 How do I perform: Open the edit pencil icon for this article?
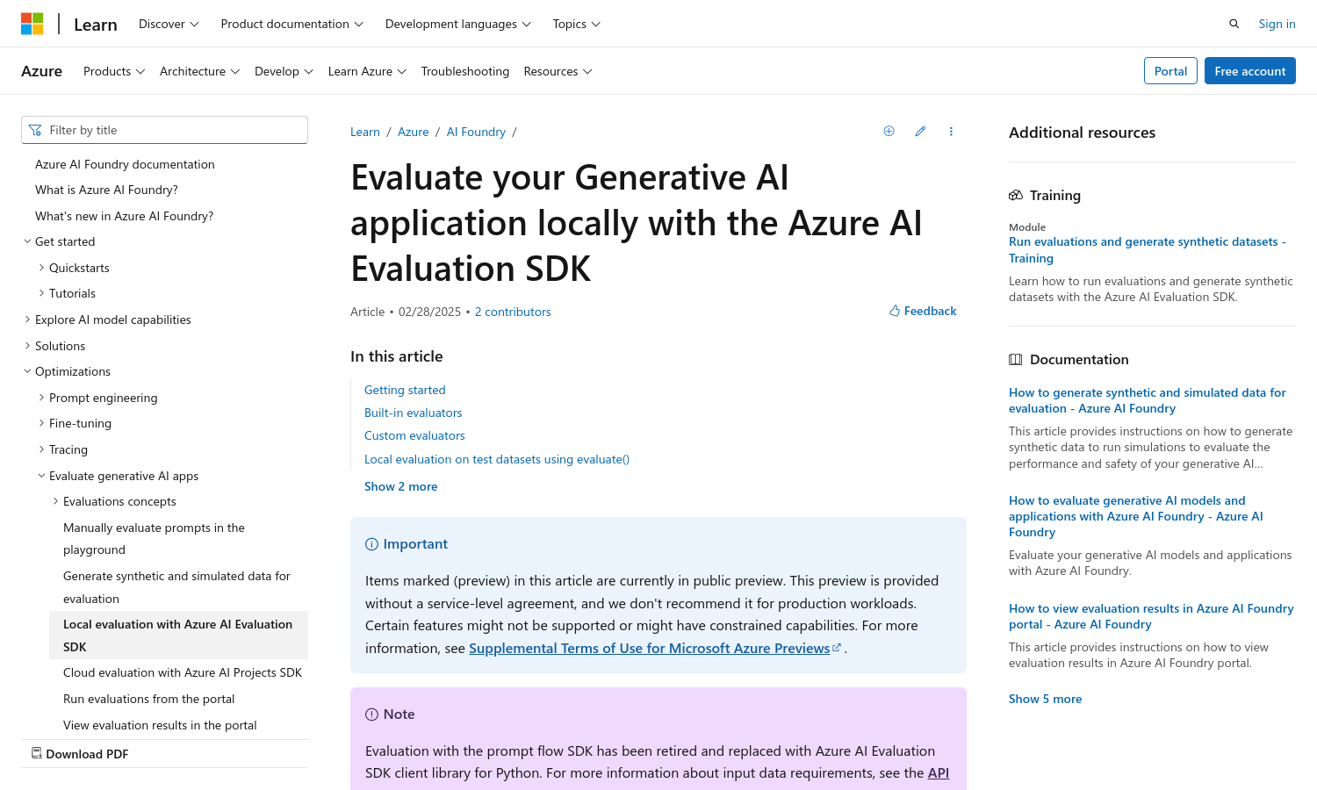coord(919,131)
